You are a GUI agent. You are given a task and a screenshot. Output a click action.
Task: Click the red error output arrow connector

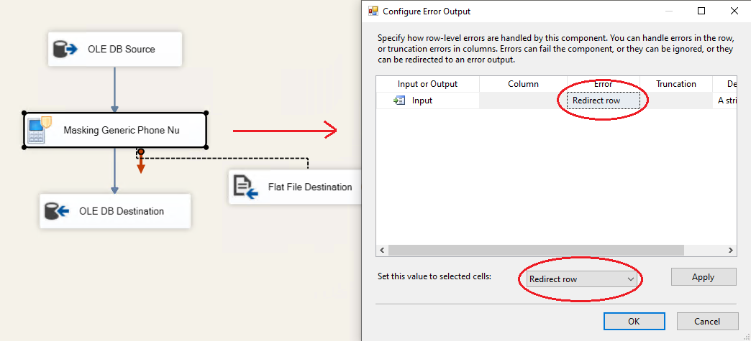point(141,163)
